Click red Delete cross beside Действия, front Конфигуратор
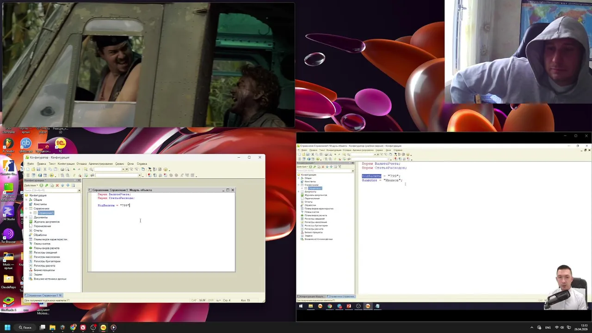Screen dimensions: 592x333 [57, 185]
